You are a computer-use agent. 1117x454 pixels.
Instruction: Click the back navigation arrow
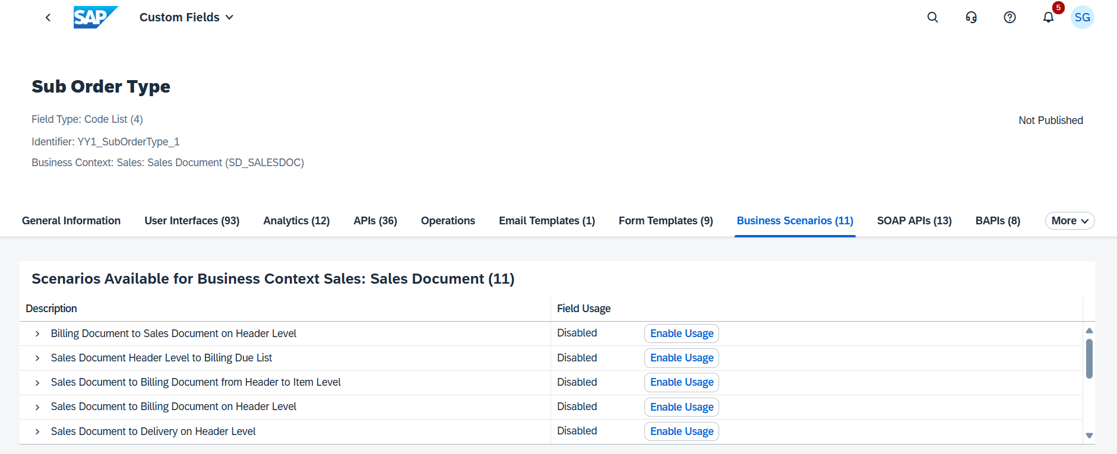(x=48, y=18)
